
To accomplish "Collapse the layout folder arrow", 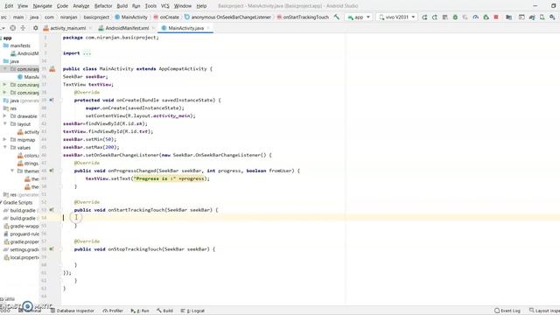I will pyautogui.click(x=5, y=124).
